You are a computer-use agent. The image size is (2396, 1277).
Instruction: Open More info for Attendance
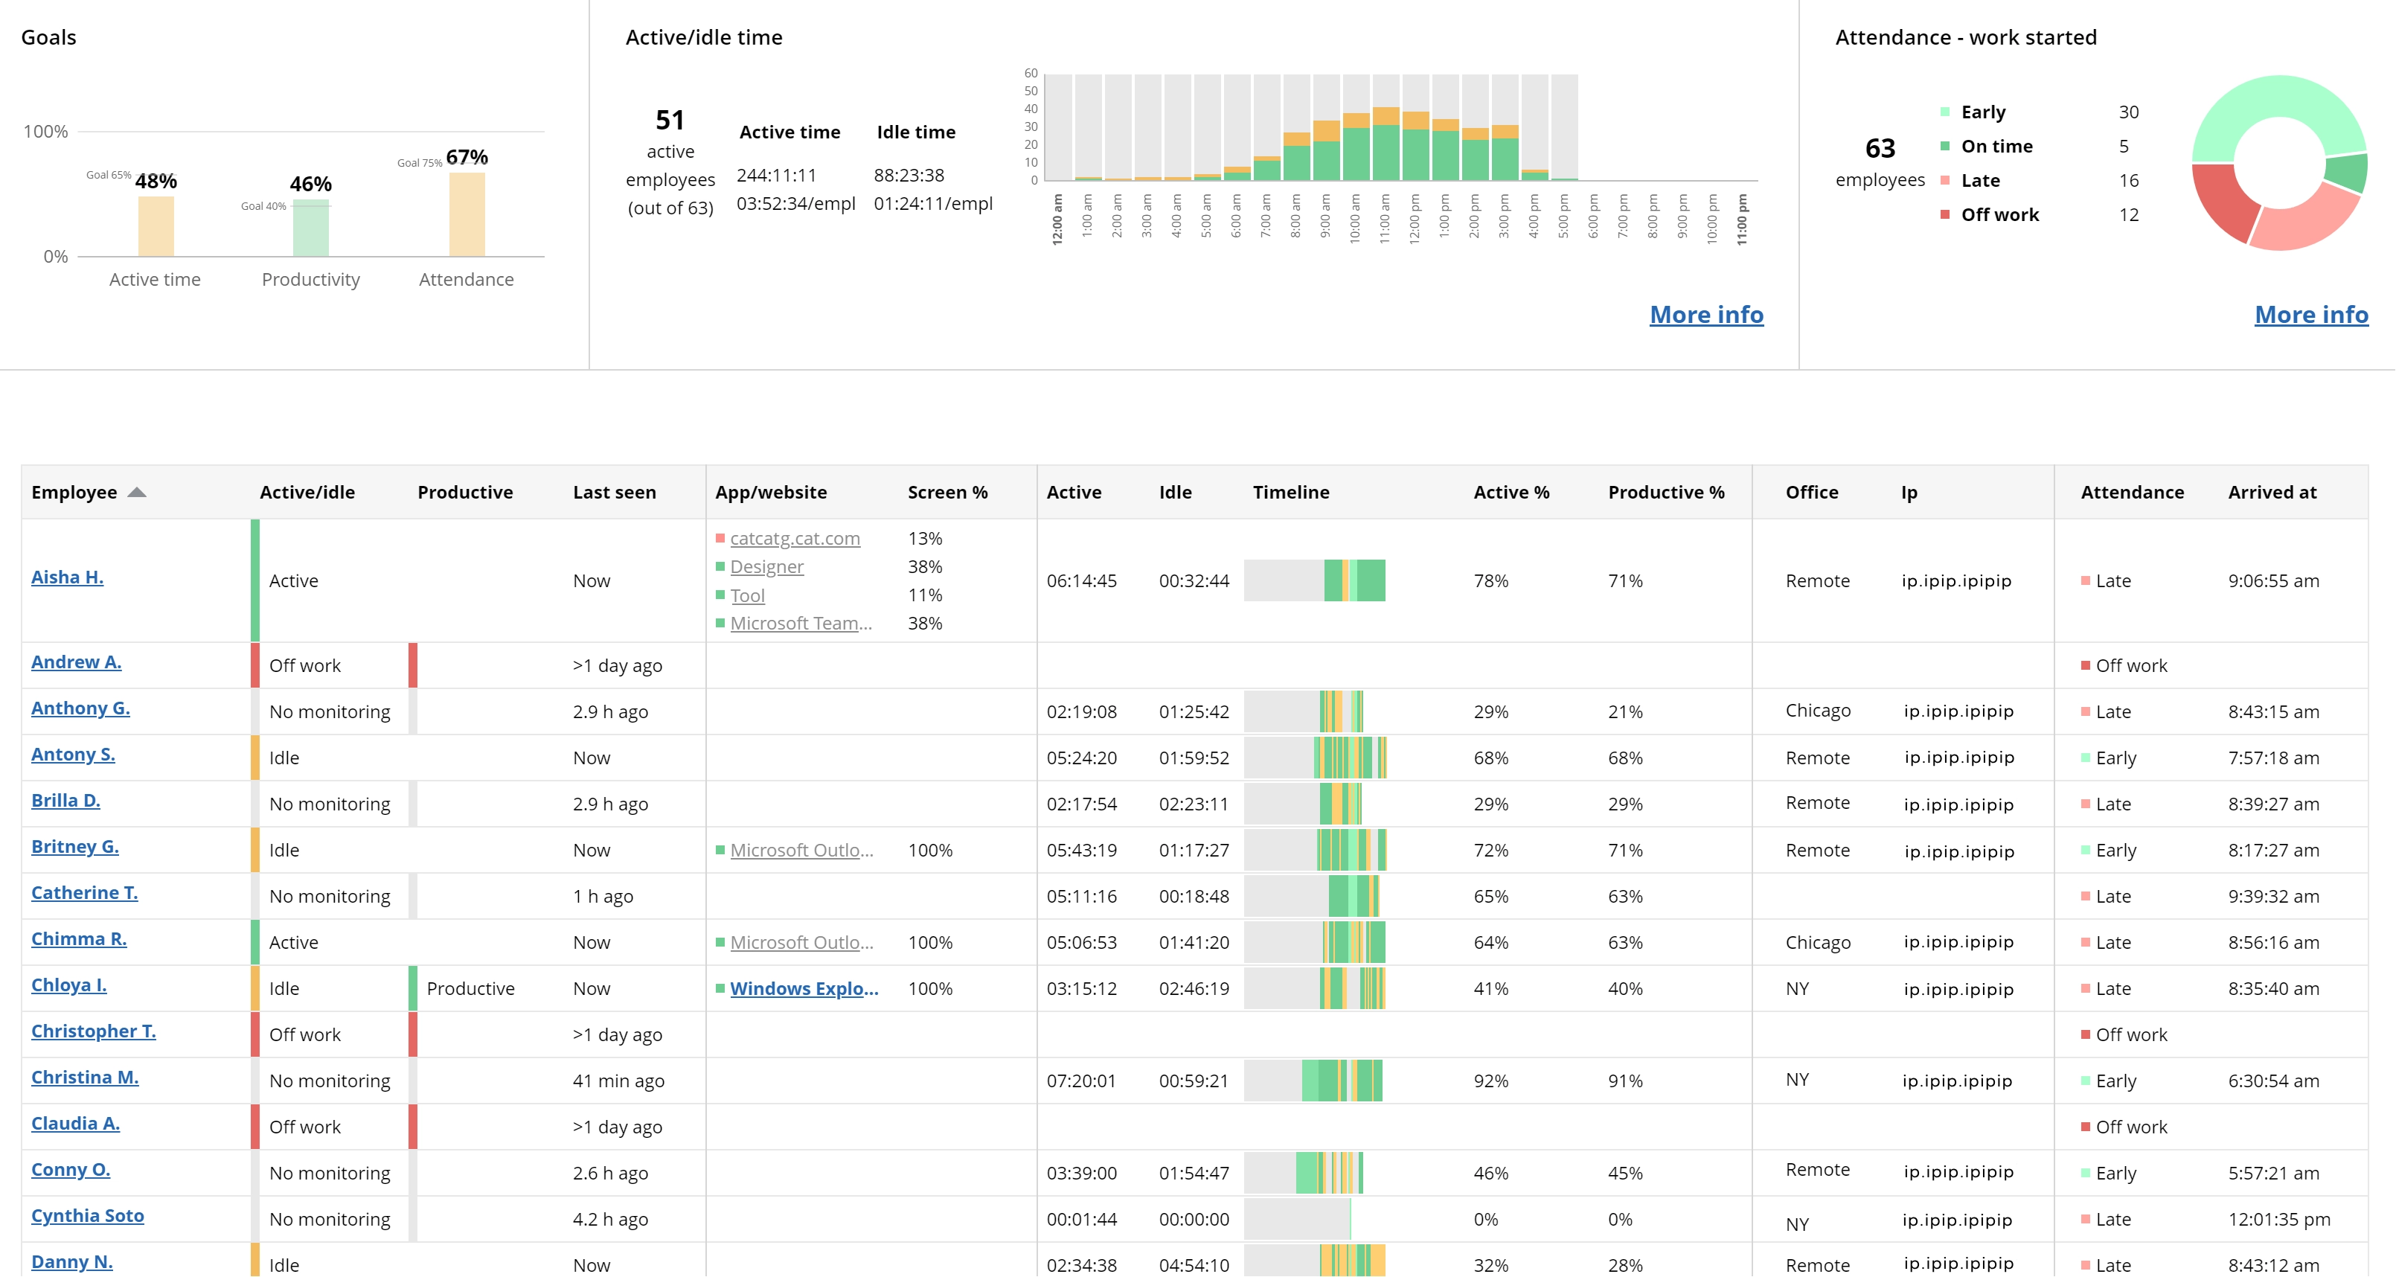tap(2310, 314)
